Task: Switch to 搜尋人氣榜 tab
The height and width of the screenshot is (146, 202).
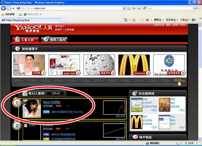Action: tap(54, 39)
